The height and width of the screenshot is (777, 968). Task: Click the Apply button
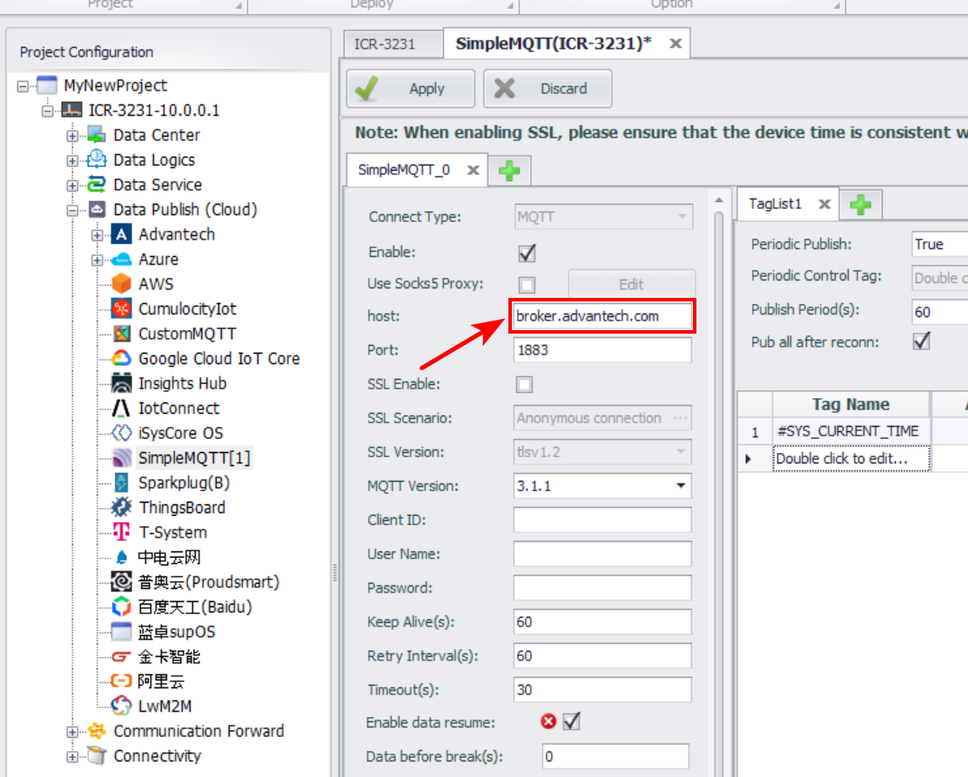411,88
